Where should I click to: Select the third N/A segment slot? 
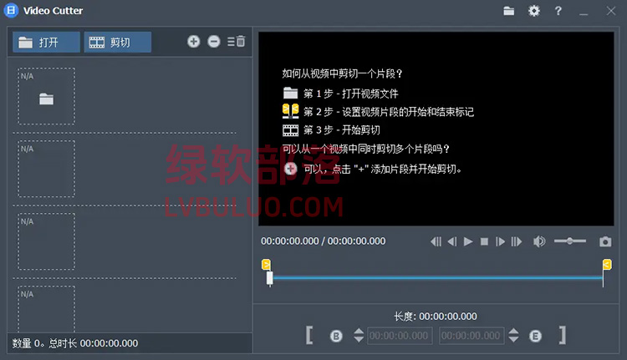click(x=46, y=241)
